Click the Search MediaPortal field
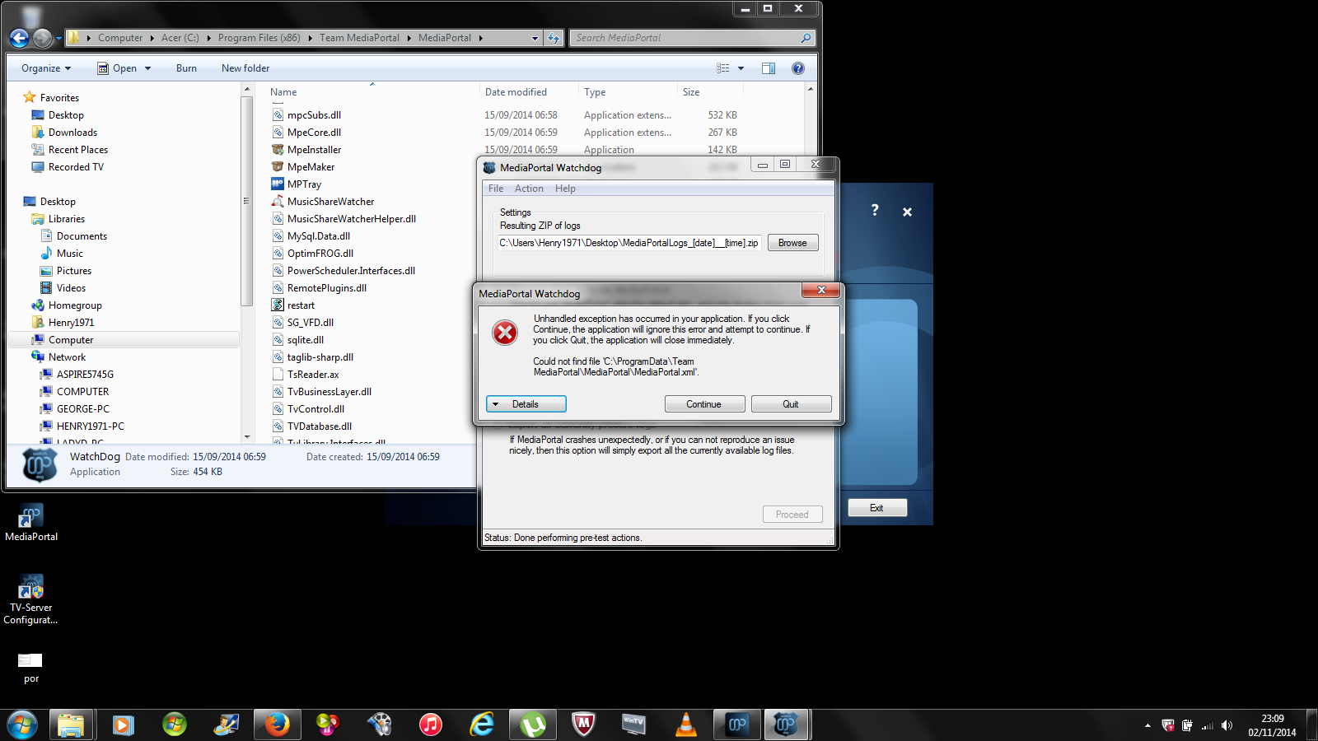The width and height of the screenshot is (1318, 741). (684, 38)
